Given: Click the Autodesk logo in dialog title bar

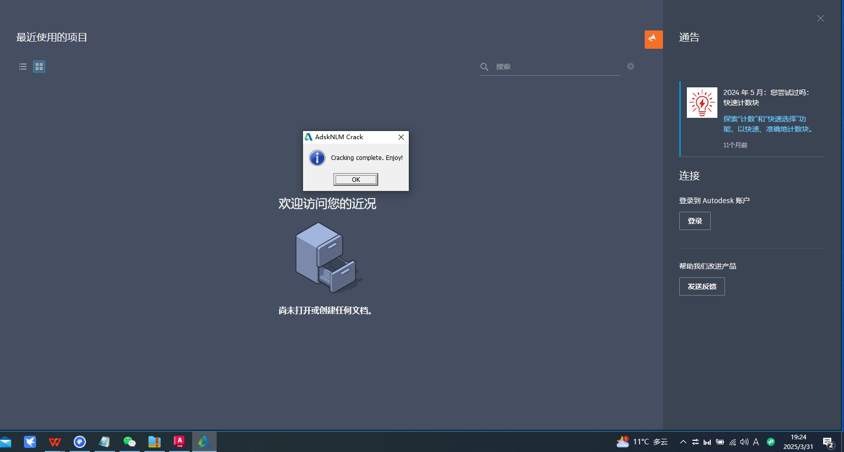Looking at the screenshot, I should [x=309, y=137].
